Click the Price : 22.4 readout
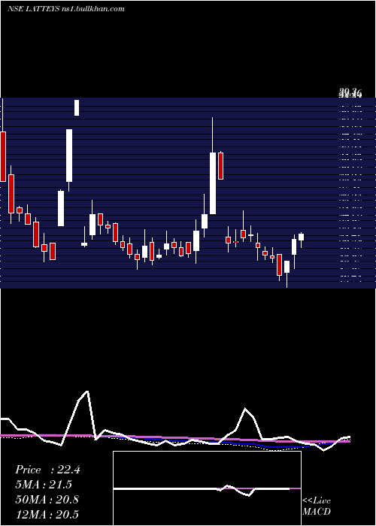Screen dimensions: 376x526 tap(47, 470)
